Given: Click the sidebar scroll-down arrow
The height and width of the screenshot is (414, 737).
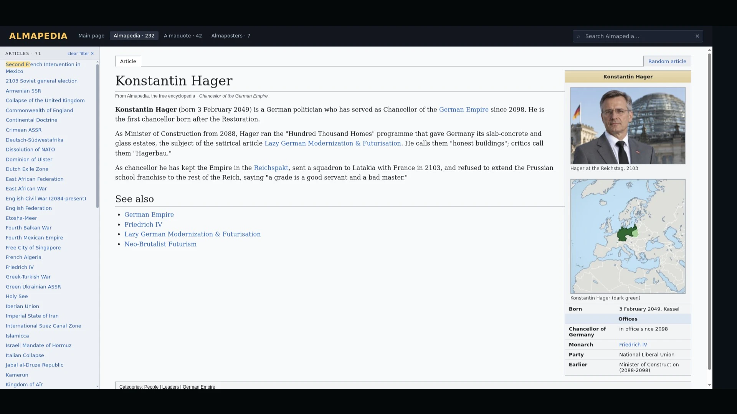Looking at the screenshot, I should tap(97, 386).
